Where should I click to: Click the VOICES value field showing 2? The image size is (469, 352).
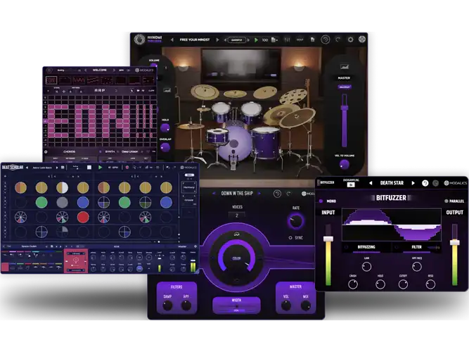tap(237, 215)
